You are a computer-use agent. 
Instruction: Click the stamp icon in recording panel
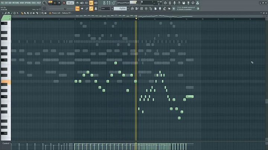(96, 9)
